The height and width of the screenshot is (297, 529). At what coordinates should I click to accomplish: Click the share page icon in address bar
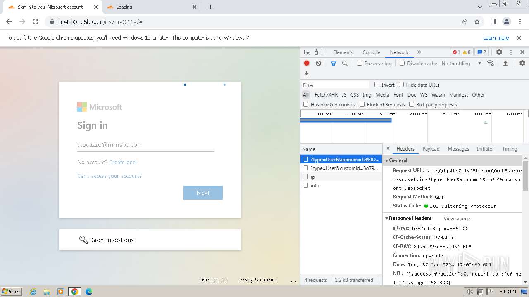464,21
